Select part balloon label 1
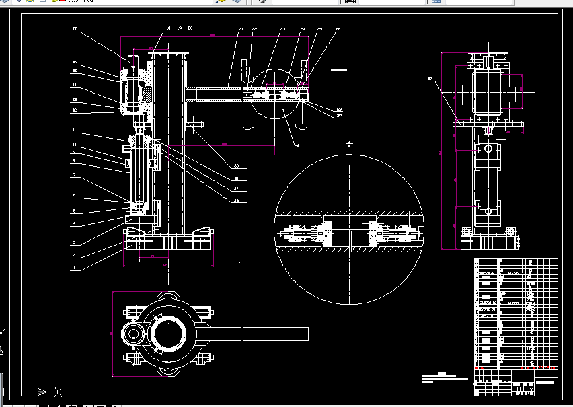Image resolution: width=573 pixels, height=407 pixels. pos(75,267)
